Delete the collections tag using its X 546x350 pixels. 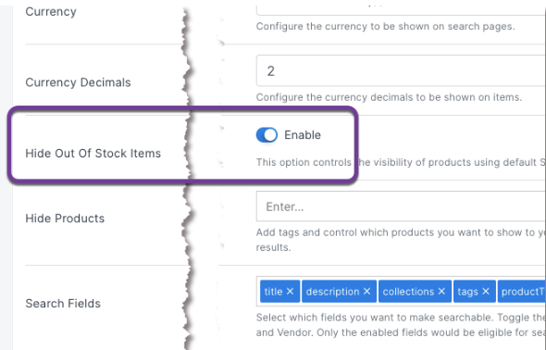pos(441,291)
